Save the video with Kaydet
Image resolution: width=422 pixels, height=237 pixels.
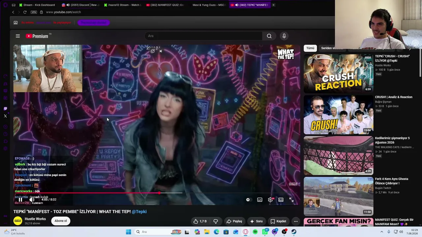click(x=278, y=221)
